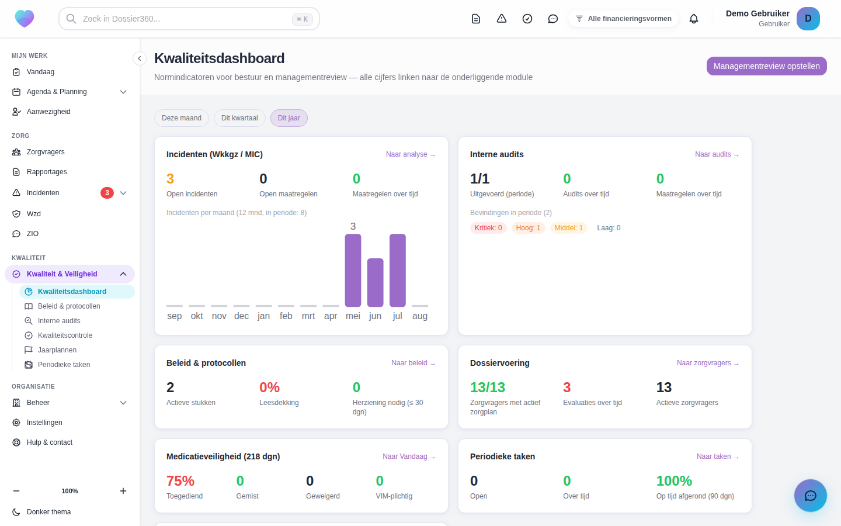The image size is (841, 526).
Task: Open Periodieke taken menu item
Action: [77, 365]
